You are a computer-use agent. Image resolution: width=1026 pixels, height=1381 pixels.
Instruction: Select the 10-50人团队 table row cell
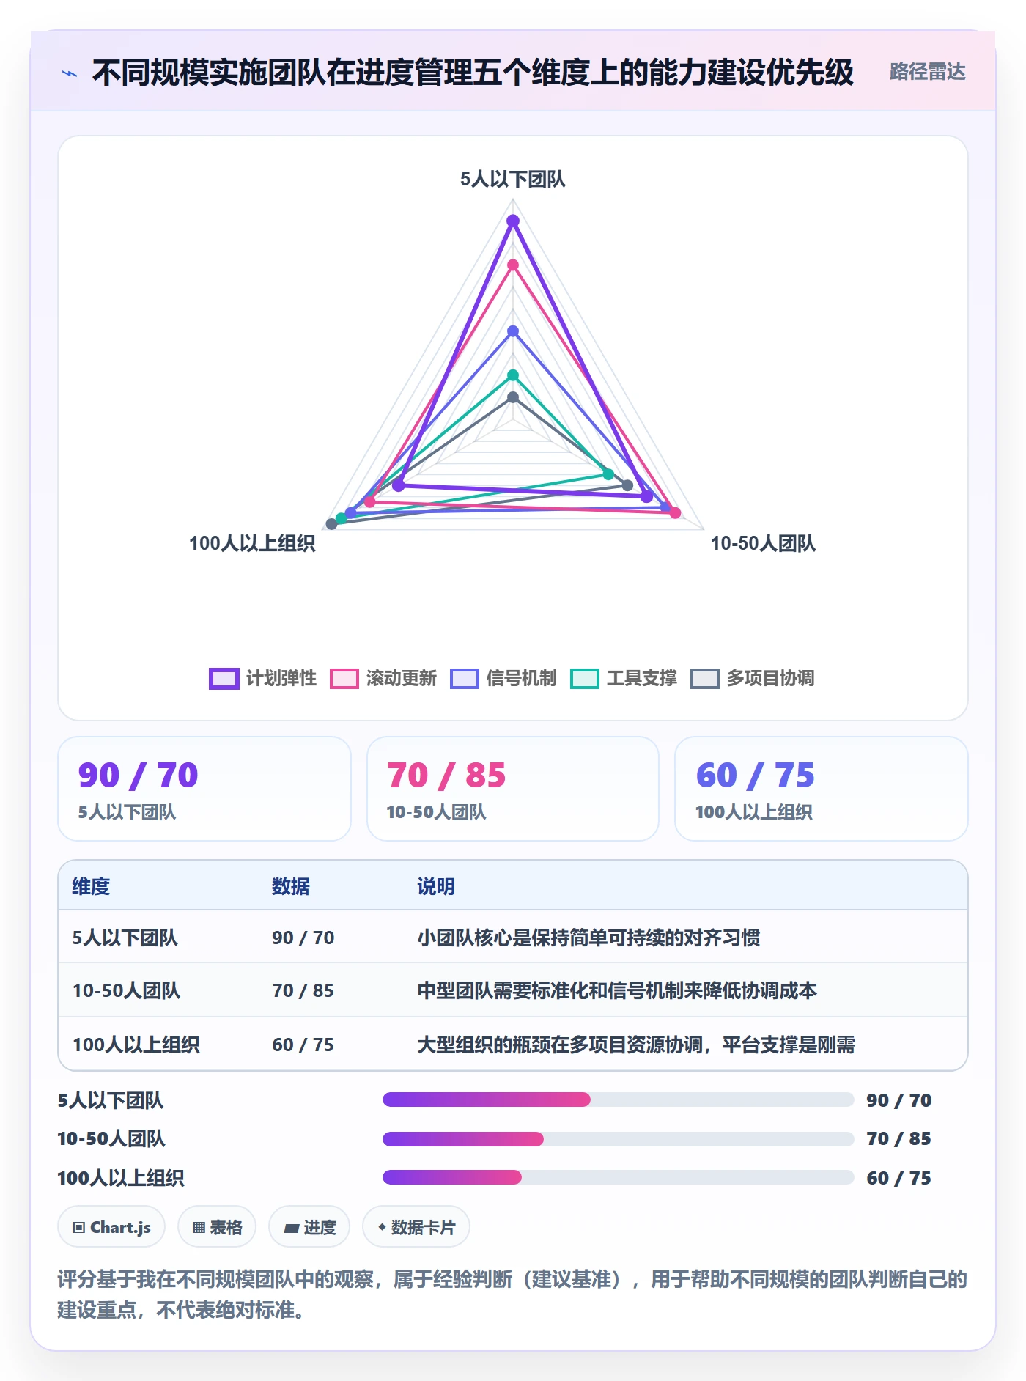(x=126, y=990)
